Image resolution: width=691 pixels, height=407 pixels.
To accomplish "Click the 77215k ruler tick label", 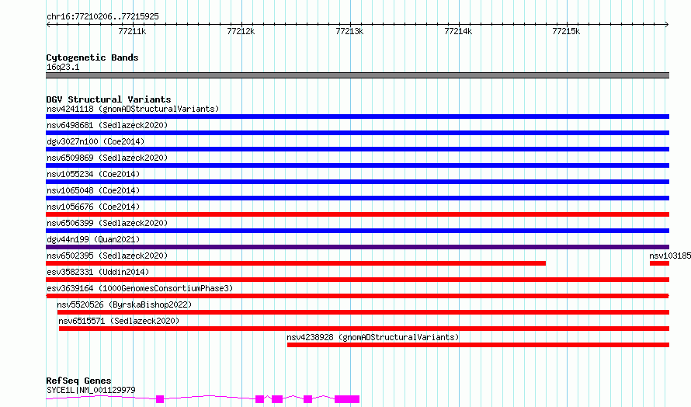I will coord(566,31).
